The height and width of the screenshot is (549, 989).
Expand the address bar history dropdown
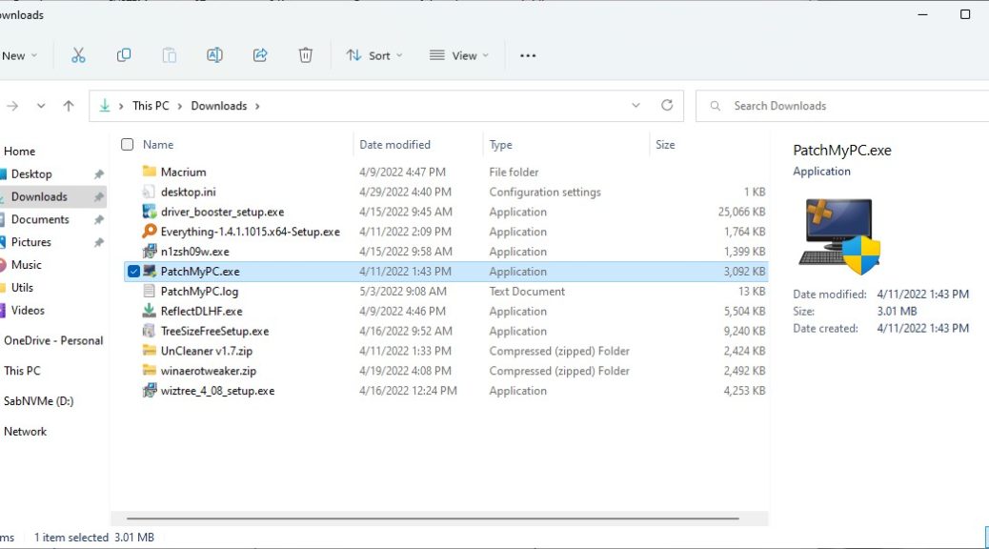tap(636, 106)
